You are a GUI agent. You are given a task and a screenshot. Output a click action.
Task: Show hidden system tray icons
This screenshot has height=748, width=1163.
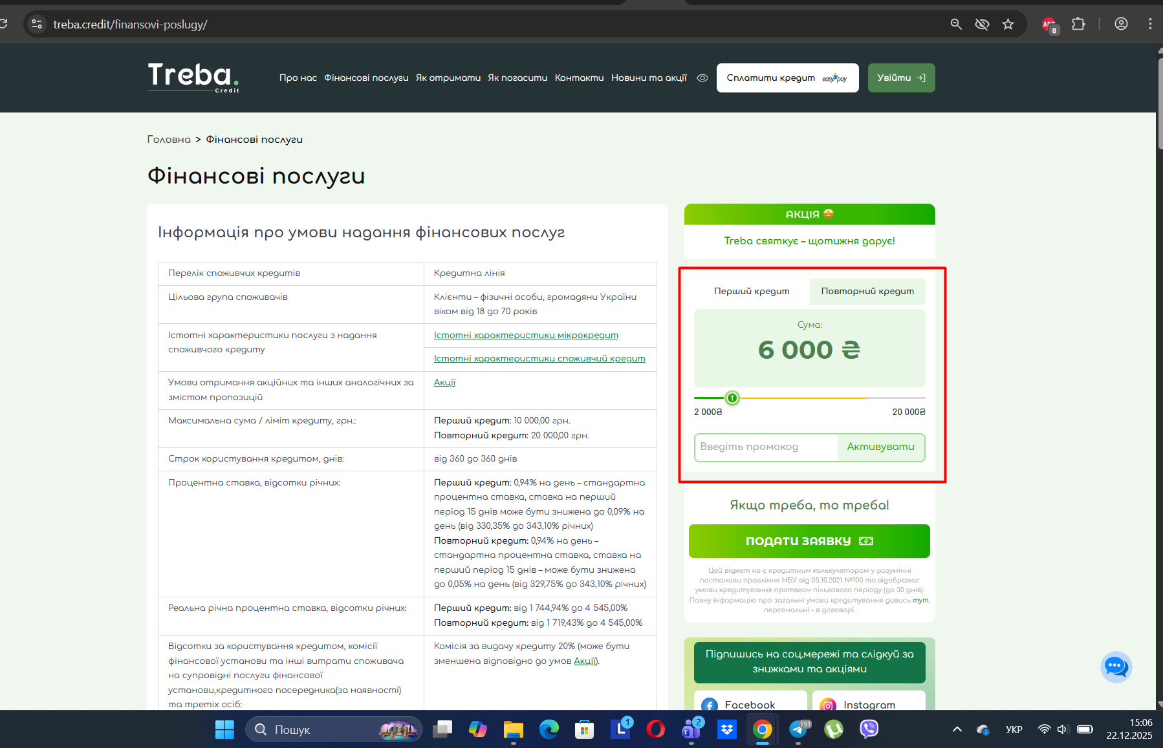[957, 729]
